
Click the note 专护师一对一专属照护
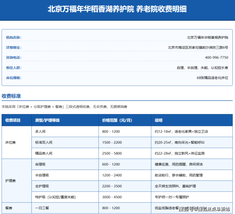tap(172, 197)
